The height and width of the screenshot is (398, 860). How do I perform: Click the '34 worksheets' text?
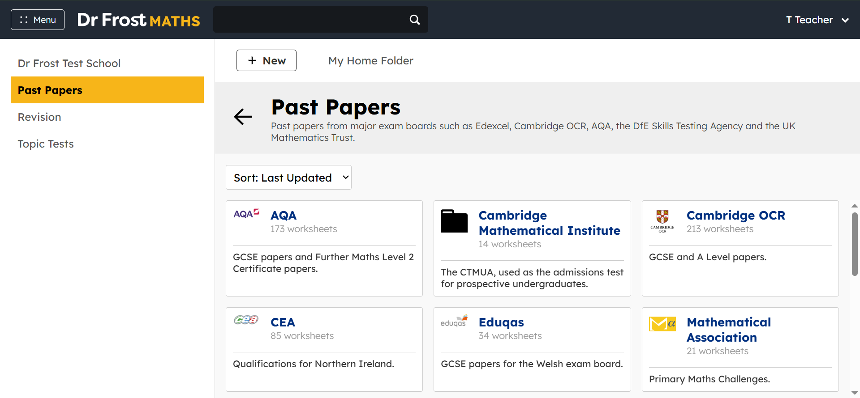click(x=510, y=336)
